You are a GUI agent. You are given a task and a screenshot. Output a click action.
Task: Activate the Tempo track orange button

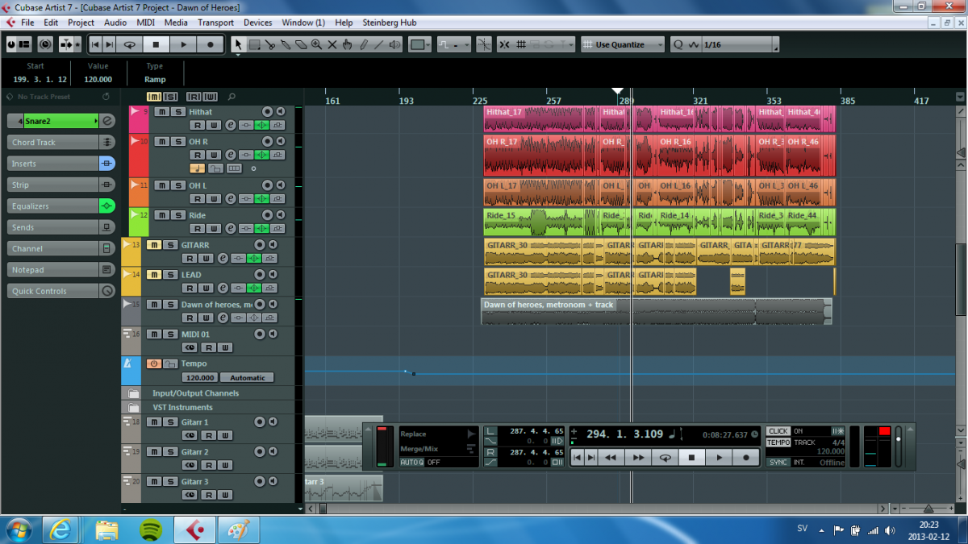(152, 364)
